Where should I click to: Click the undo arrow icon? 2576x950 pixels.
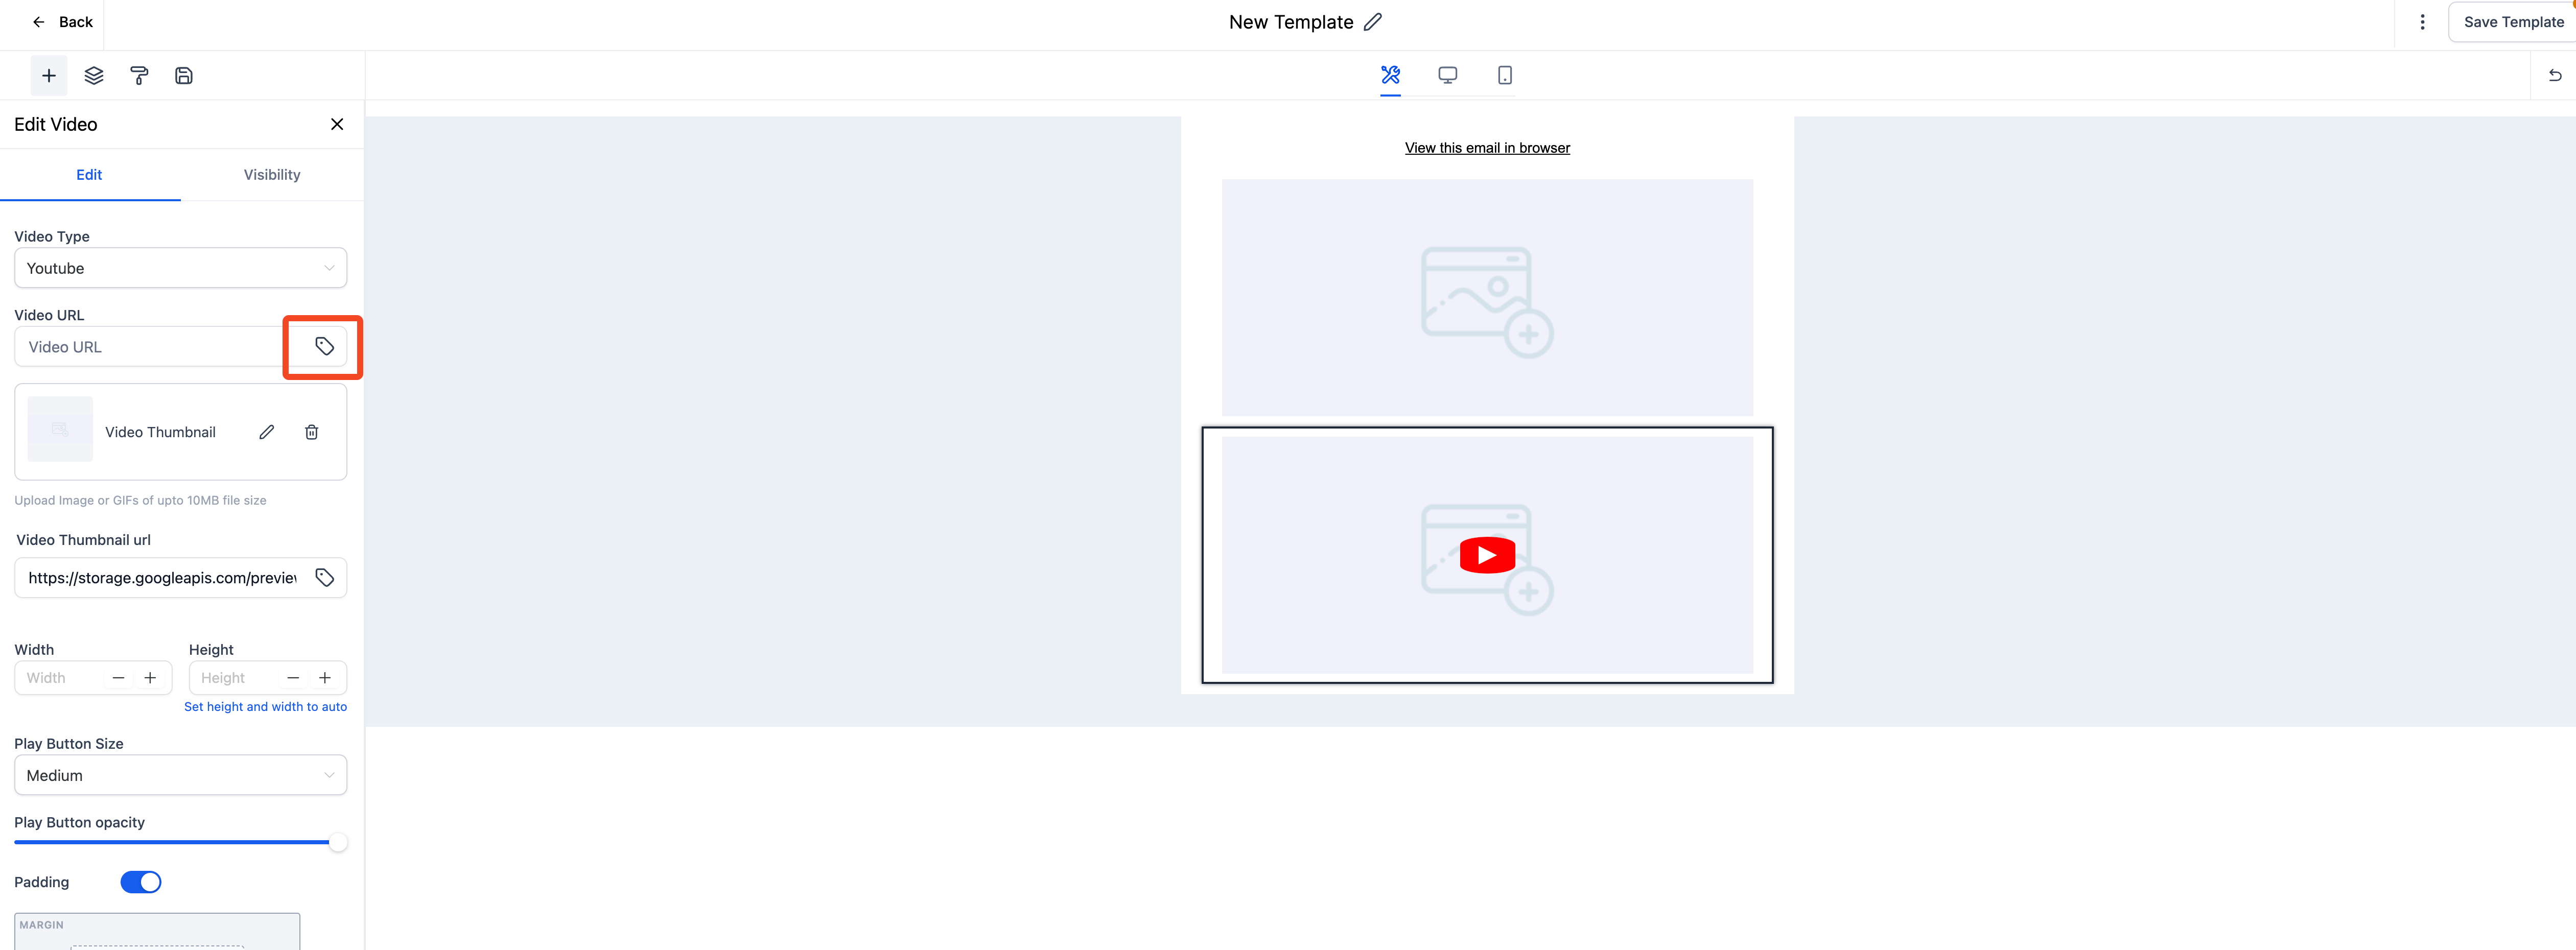2554,75
